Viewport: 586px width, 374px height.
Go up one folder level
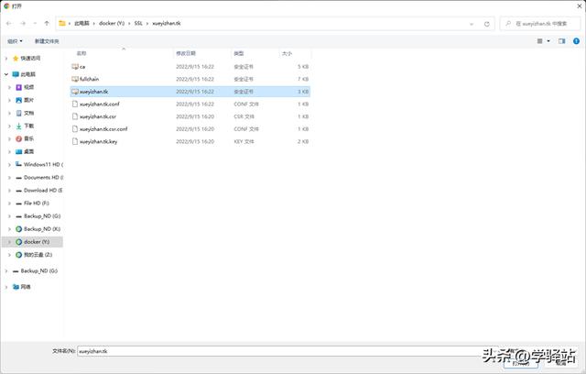tap(47, 23)
